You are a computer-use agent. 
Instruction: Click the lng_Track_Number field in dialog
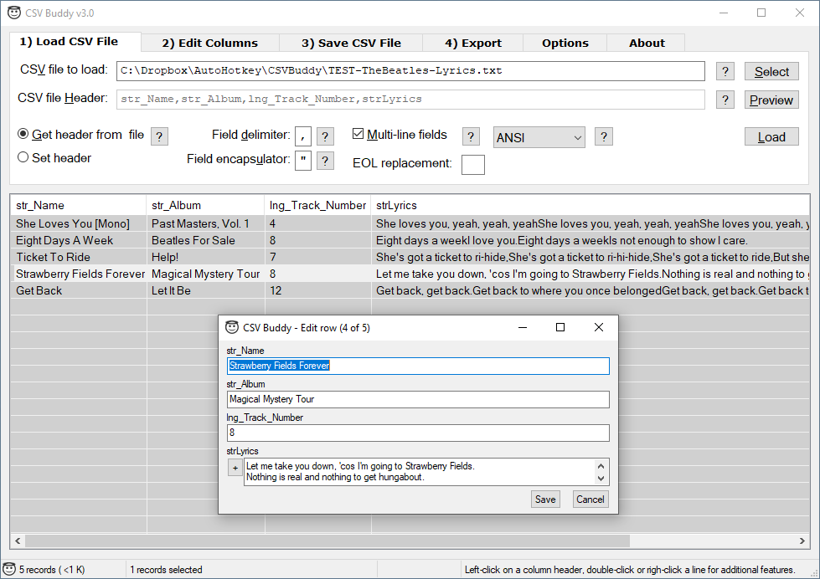[418, 433]
